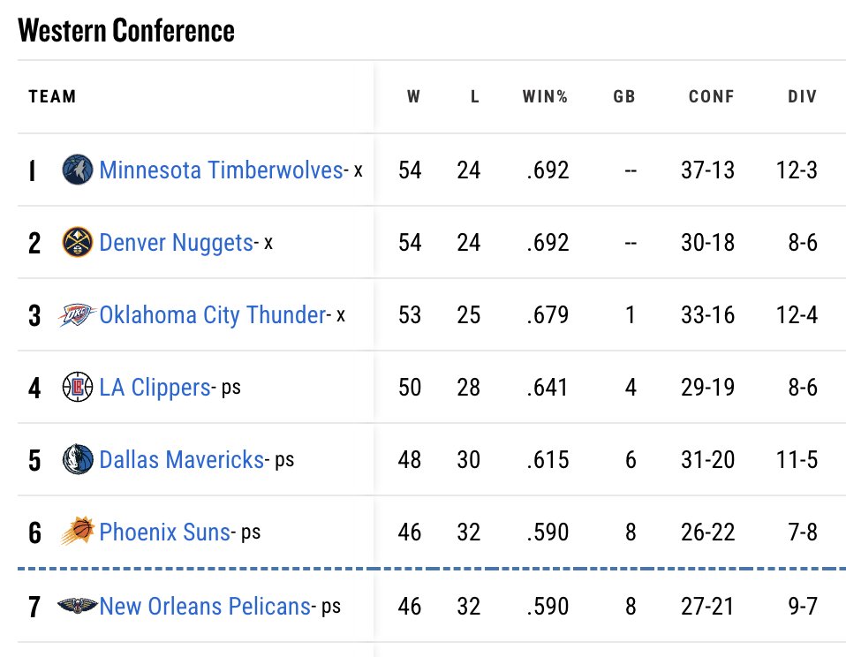Go to Oklahoma City Thunder team page
The height and width of the screenshot is (657, 846).
coord(212,314)
